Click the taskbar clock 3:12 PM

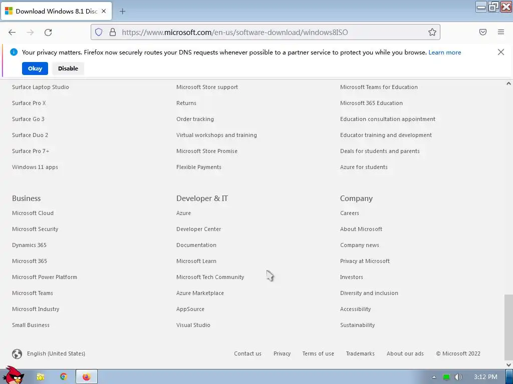pyautogui.click(x=485, y=377)
